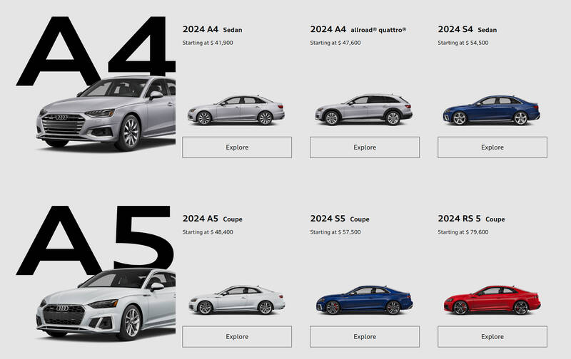This screenshot has height=359, width=571.
Task: Explore the 2024 RS 5 Coupe
Action: coord(492,336)
